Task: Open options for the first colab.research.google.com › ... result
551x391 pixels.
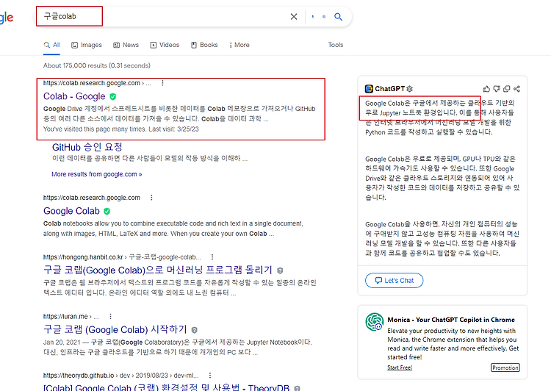Action: [162, 83]
